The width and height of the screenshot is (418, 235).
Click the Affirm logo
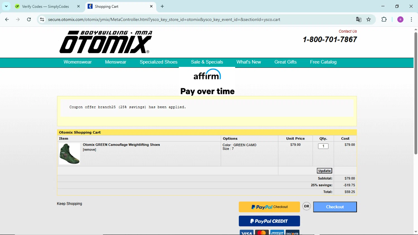(207, 74)
